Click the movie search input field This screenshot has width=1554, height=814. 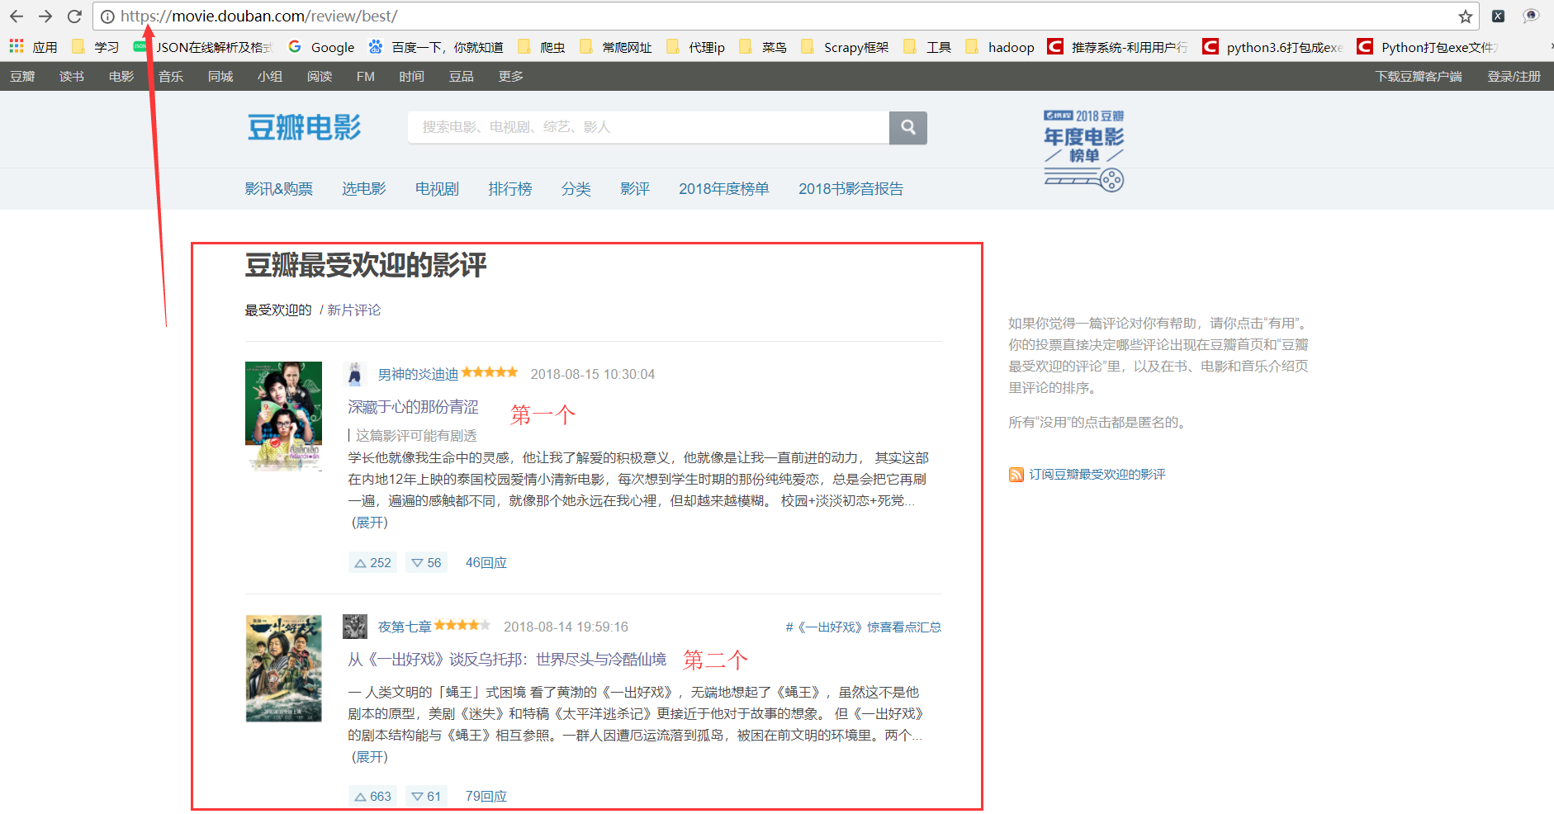tap(648, 127)
